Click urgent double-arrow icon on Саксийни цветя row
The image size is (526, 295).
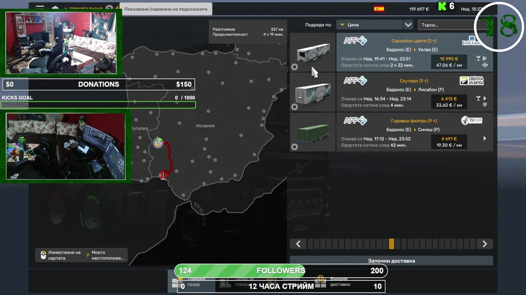pyautogui.click(x=485, y=59)
